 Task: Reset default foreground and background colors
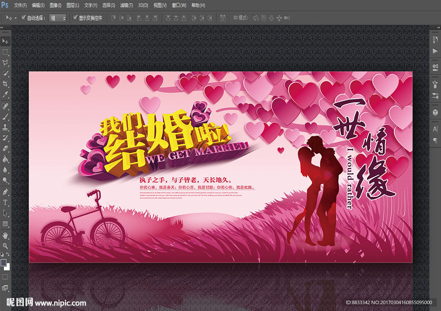(x=2, y=255)
